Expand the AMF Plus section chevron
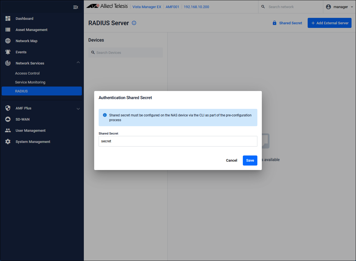The width and height of the screenshot is (356, 261). click(x=78, y=109)
